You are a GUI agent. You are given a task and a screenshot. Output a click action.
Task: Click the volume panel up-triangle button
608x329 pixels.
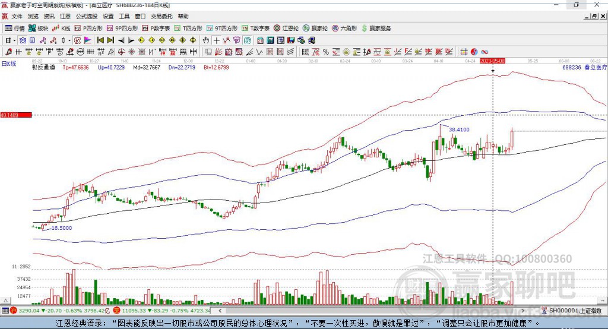point(5,300)
